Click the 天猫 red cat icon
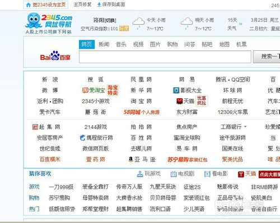Image resolution: width=280 pixels, height=223 pixels. (179, 101)
